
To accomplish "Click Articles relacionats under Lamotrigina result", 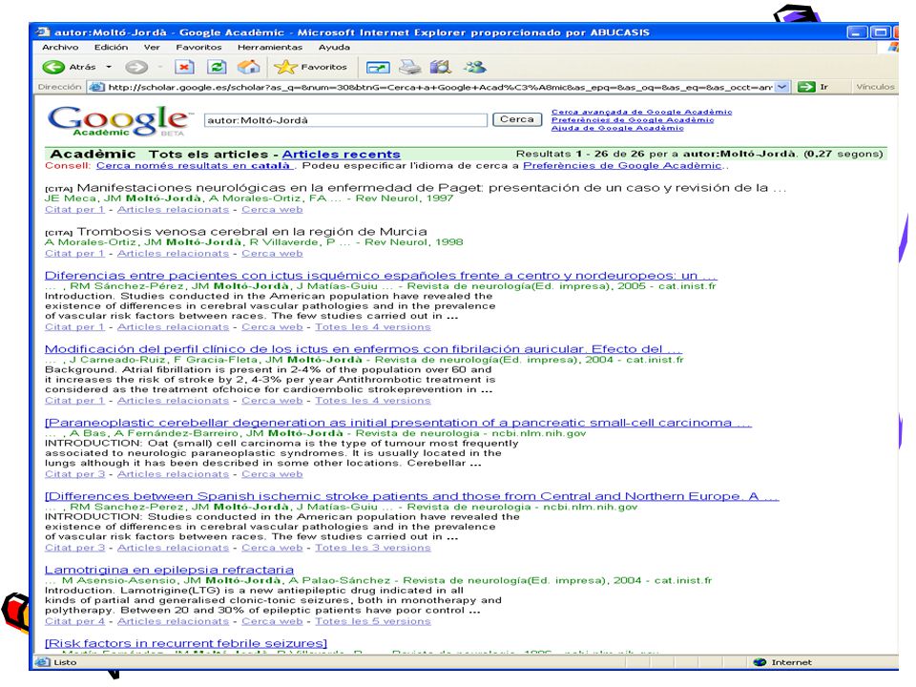I will [173, 621].
